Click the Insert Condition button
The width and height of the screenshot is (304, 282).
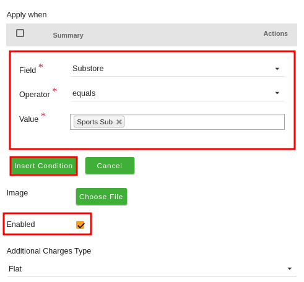[43, 166]
